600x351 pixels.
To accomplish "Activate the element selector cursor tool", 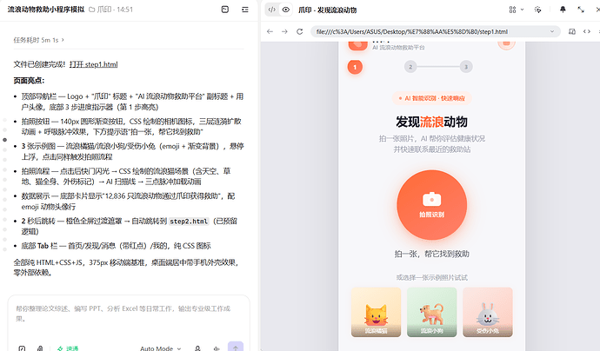I will [x=537, y=10].
